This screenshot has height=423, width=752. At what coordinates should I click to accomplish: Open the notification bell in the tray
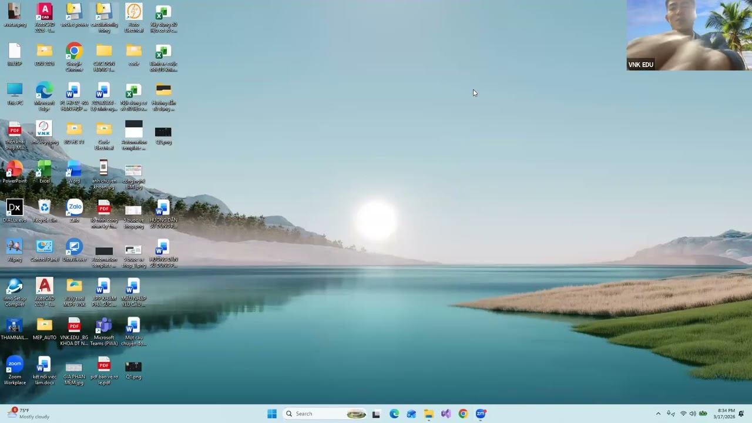coord(741,414)
